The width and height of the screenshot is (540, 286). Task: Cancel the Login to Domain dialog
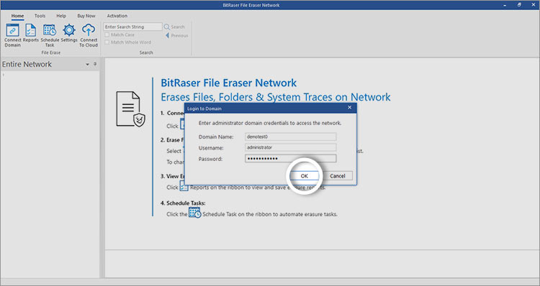tap(338, 175)
